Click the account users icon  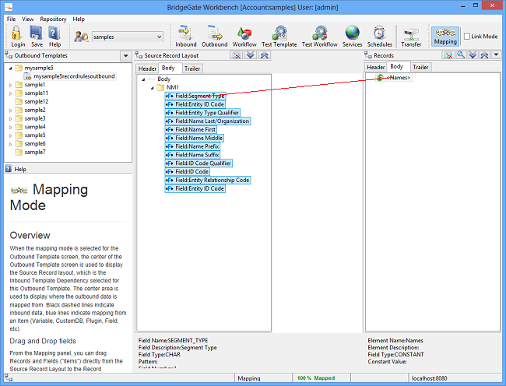pyautogui.click(x=81, y=37)
